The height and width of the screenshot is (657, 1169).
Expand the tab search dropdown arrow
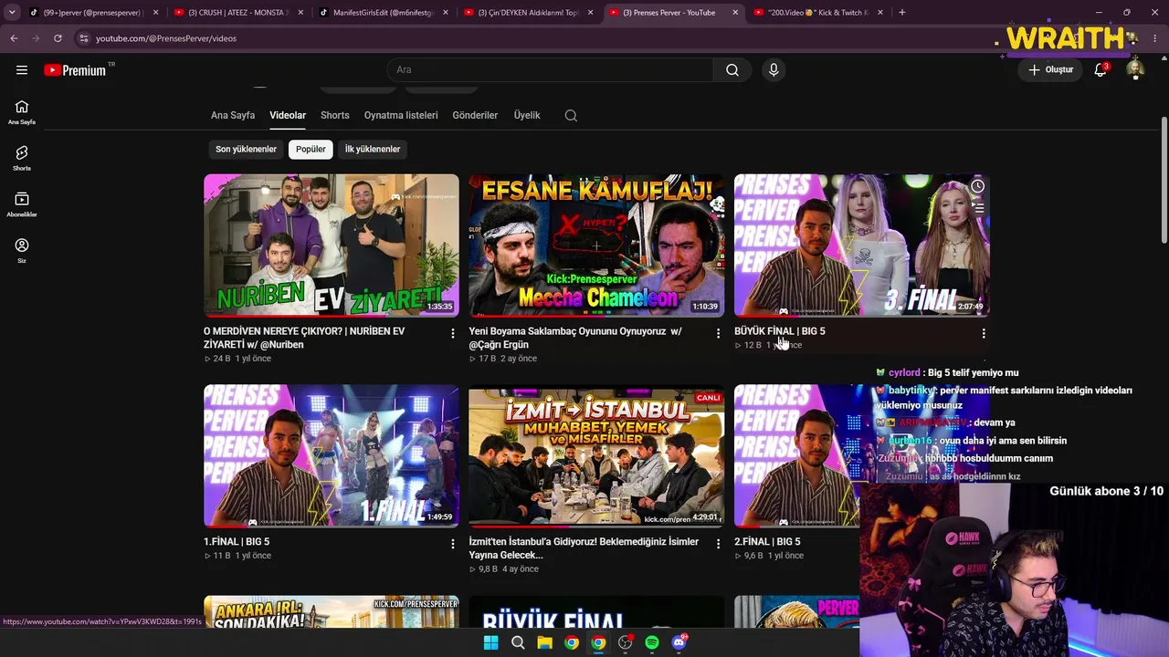tap(12, 13)
